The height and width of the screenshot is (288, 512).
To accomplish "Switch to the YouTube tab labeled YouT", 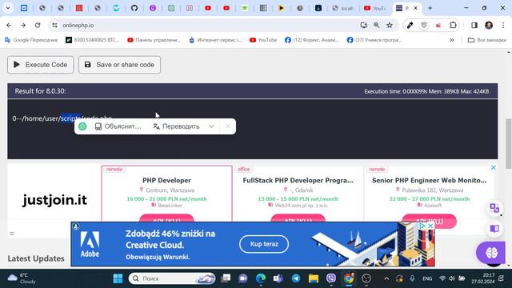I will [x=375, y=8].
